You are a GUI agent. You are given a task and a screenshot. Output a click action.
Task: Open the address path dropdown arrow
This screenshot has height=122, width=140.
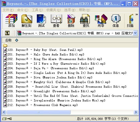tap(135, 33)
